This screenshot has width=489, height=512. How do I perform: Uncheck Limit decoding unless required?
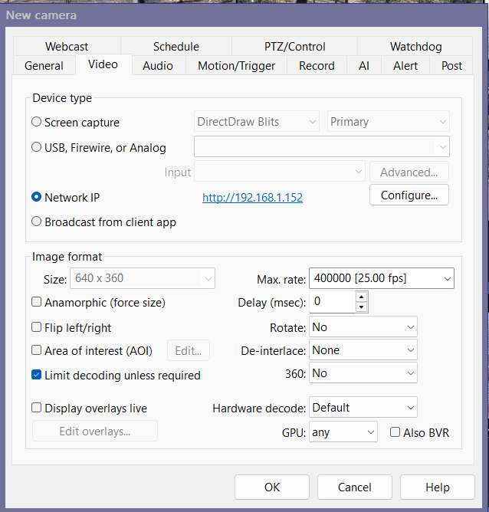point(37,375)
